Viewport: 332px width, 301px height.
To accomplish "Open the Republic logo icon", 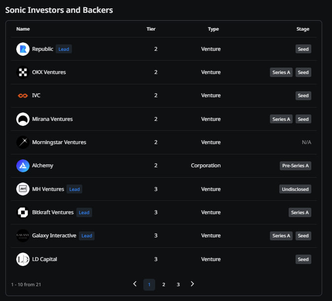I will (x=23, y=49).
